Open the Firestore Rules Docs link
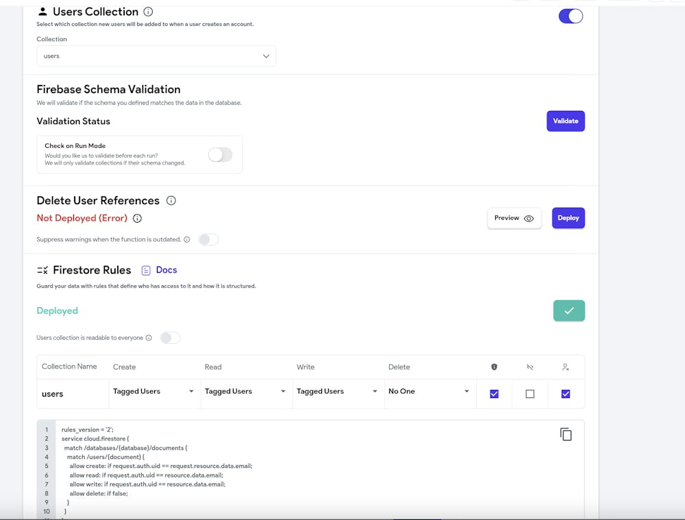 (166, 270)
